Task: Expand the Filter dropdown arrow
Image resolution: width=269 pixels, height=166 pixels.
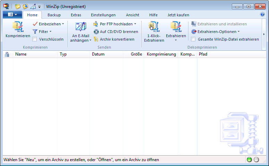Action: click(50, 32)
